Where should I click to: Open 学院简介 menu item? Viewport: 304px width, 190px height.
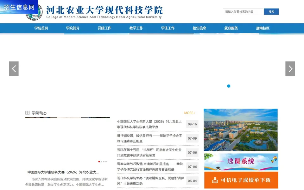(x=73, y=28)
